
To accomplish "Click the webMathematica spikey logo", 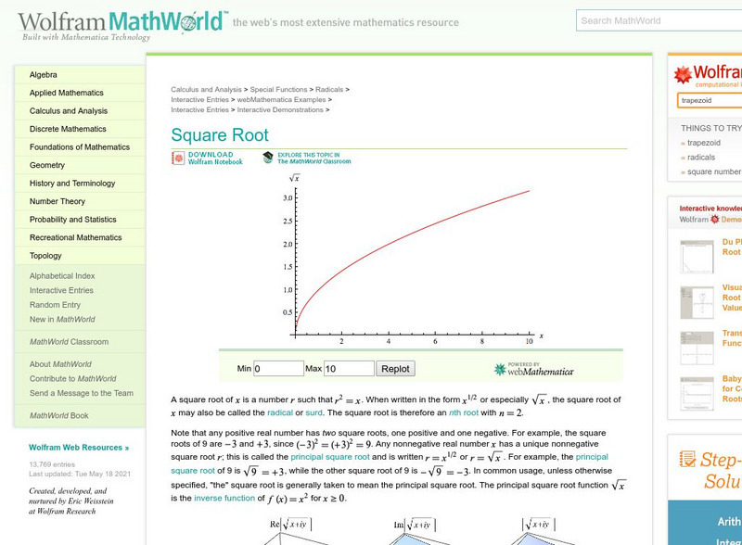I will tap(500, 369).
